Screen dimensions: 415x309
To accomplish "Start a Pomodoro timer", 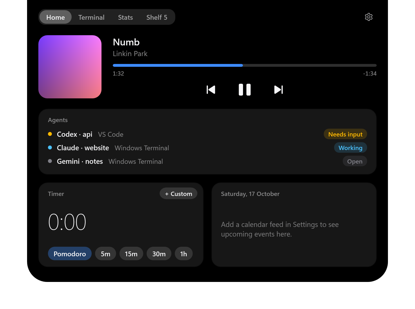I will 70,254.
